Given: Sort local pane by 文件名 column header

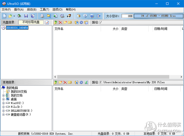Looking at the screenshot, I should (x=77, y=89).
